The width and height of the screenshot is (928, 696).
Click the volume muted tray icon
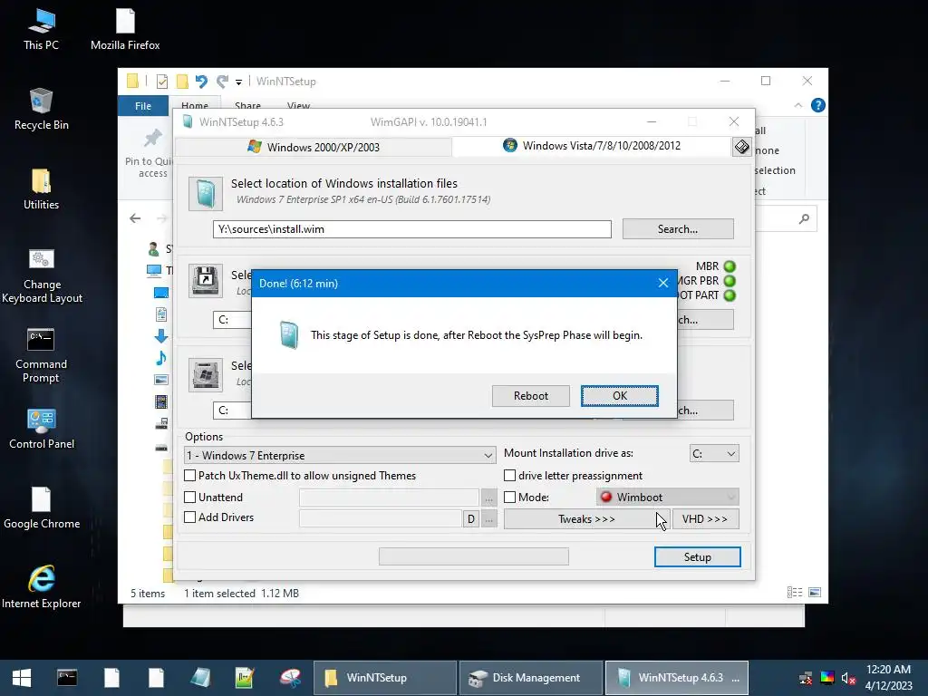[x=848, y=678]
